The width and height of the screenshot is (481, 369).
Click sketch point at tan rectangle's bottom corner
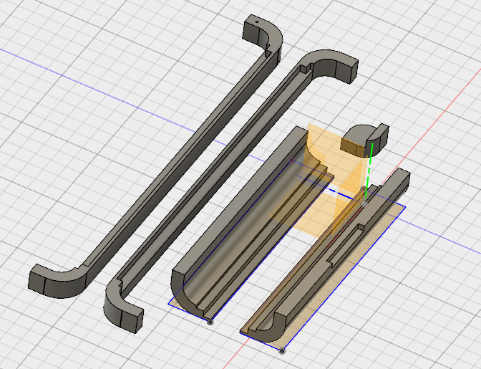tap(282, 351)
